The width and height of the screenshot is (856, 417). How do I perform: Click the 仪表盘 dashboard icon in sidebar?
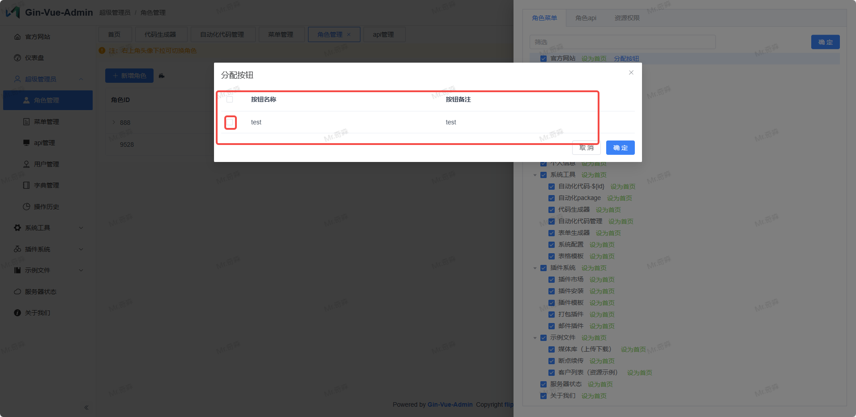[x=17, y=58]
